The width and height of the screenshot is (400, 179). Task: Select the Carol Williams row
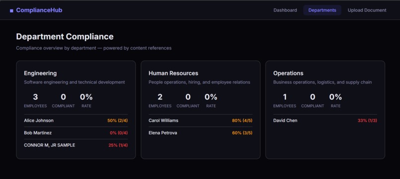click(x=200, y=121)
